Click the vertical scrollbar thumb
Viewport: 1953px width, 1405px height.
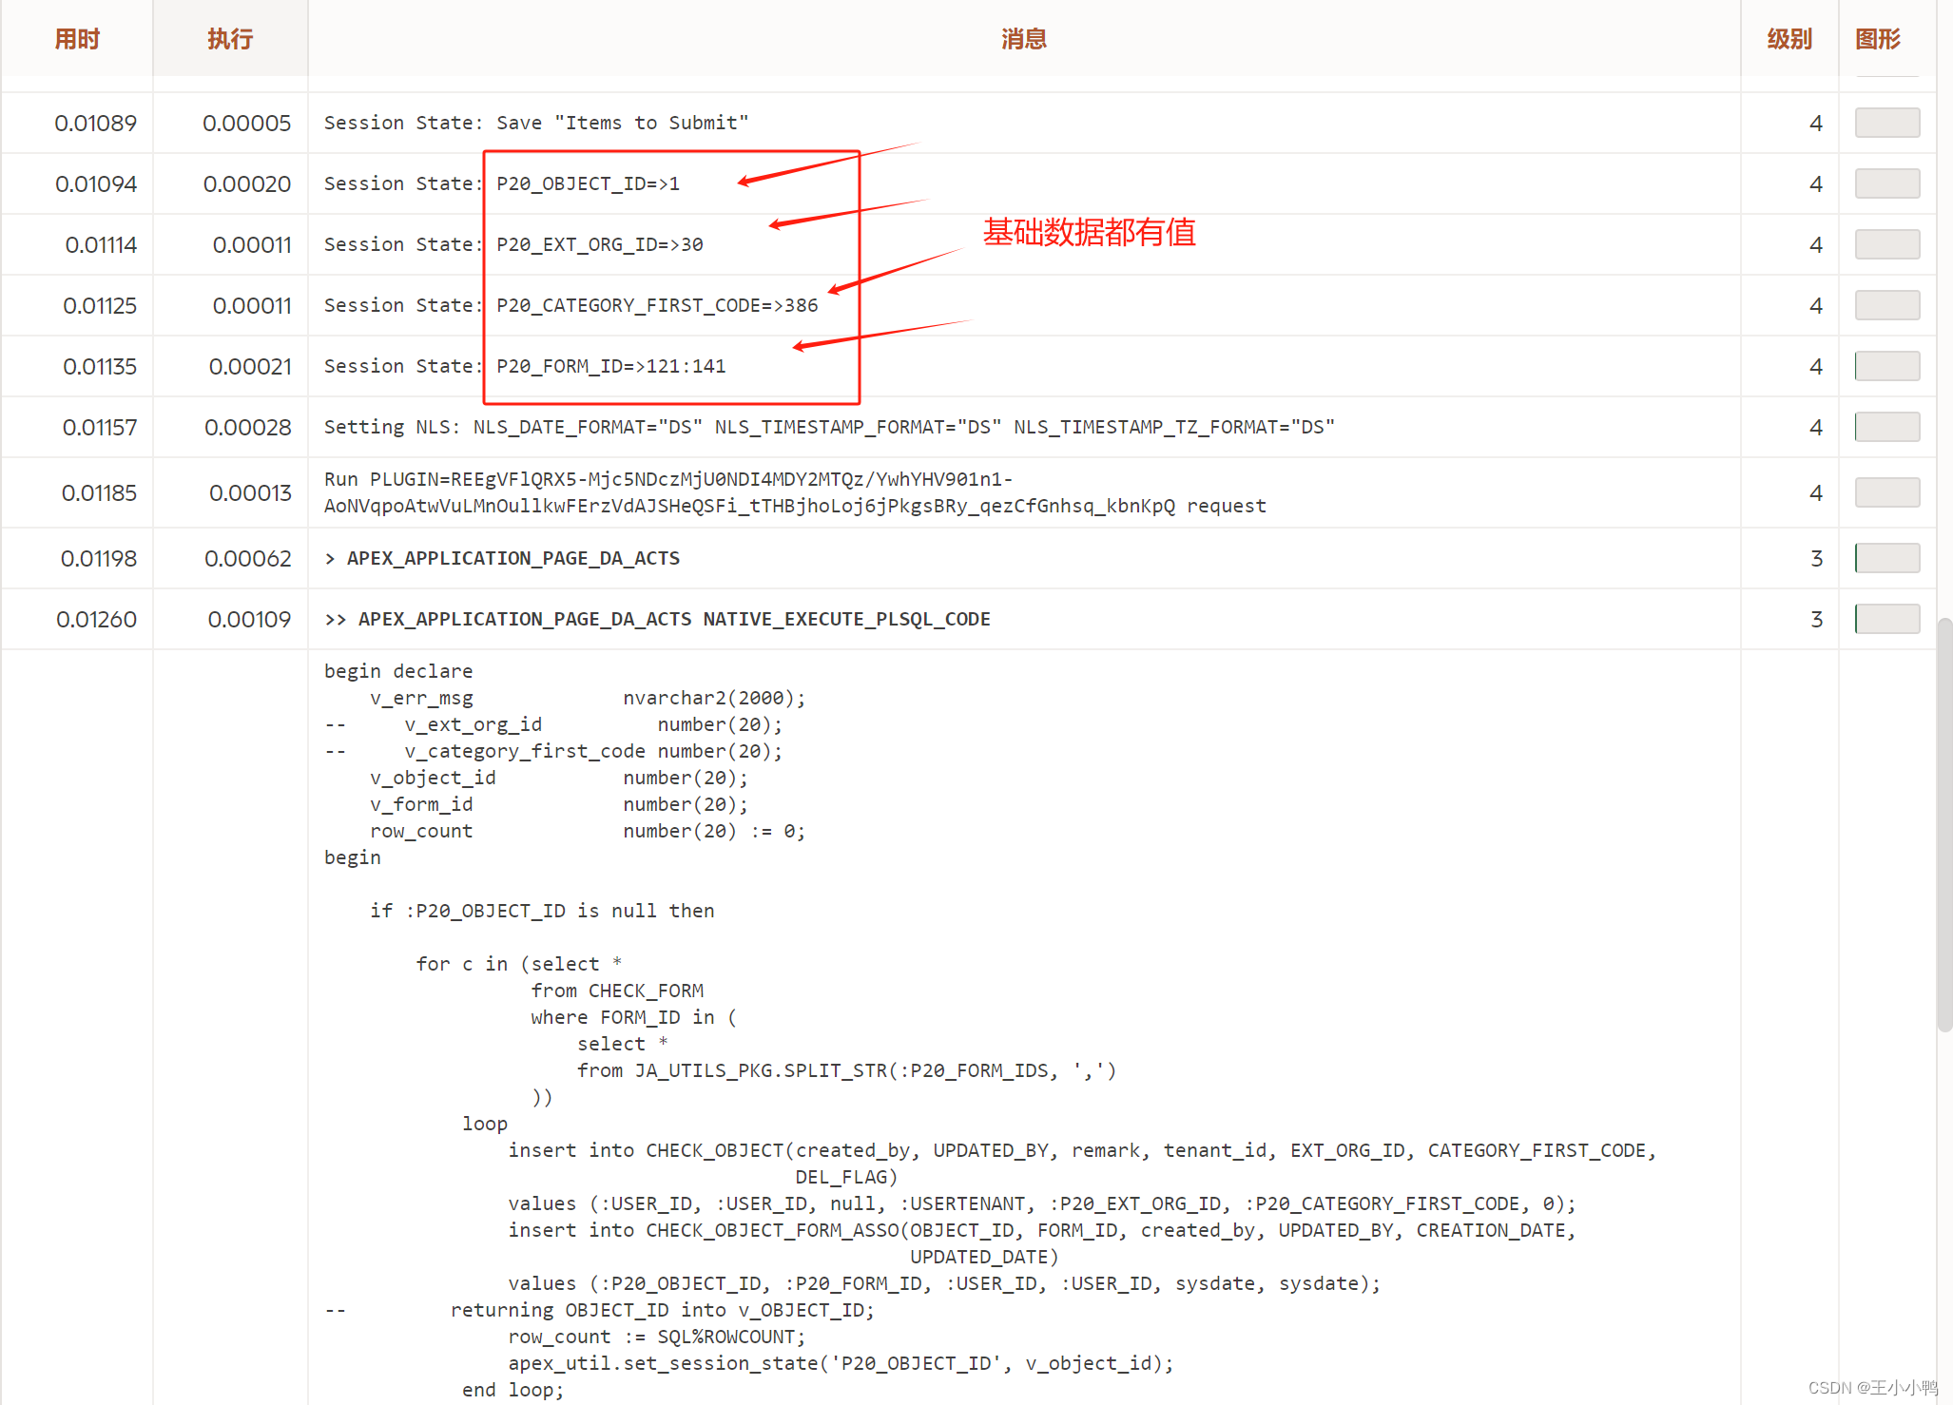(x=1944, y=824)
